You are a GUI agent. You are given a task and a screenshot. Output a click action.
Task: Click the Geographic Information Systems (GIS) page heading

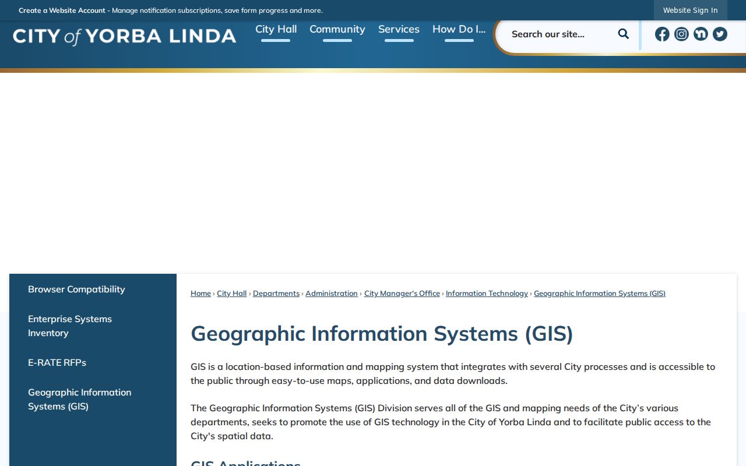coord(382,334)
